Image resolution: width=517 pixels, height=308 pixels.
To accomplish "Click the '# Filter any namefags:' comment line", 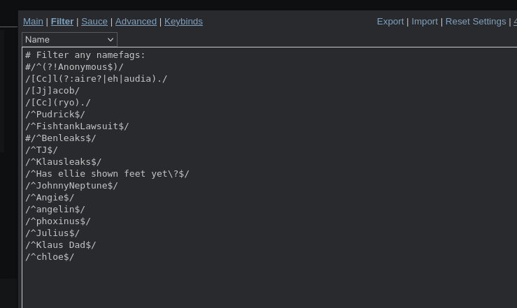I will 85,55.
